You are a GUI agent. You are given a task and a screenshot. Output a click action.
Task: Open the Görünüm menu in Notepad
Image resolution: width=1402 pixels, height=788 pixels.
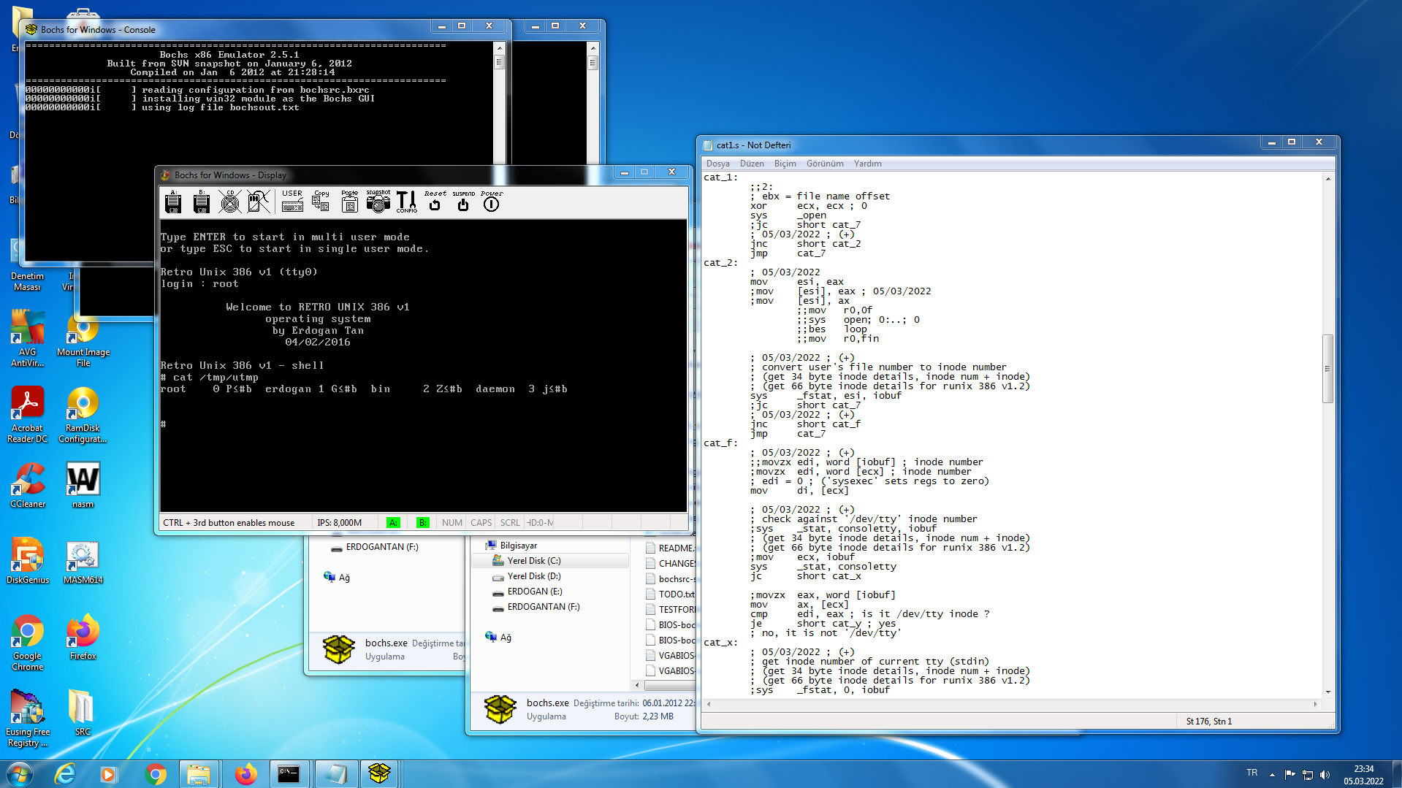click(824, 164)
